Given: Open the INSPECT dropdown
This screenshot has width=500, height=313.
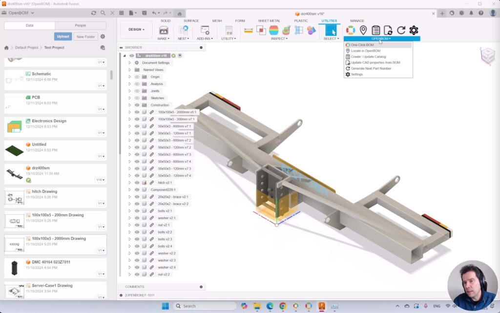Looking at the screenshot, I should click(x=279, y=39).
